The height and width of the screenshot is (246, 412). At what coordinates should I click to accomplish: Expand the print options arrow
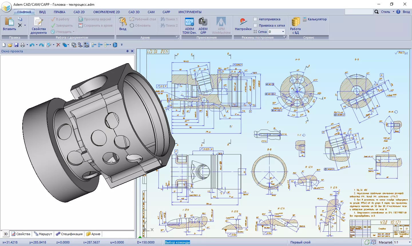tap(27, 45)
